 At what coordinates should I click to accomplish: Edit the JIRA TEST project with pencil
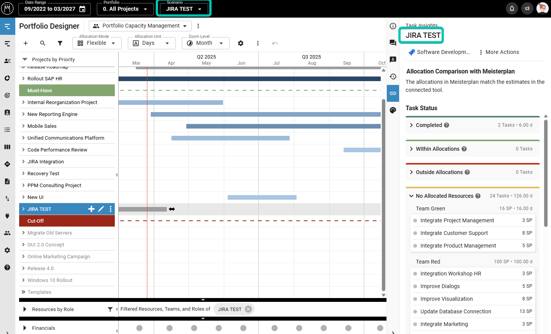coord(101,209)
